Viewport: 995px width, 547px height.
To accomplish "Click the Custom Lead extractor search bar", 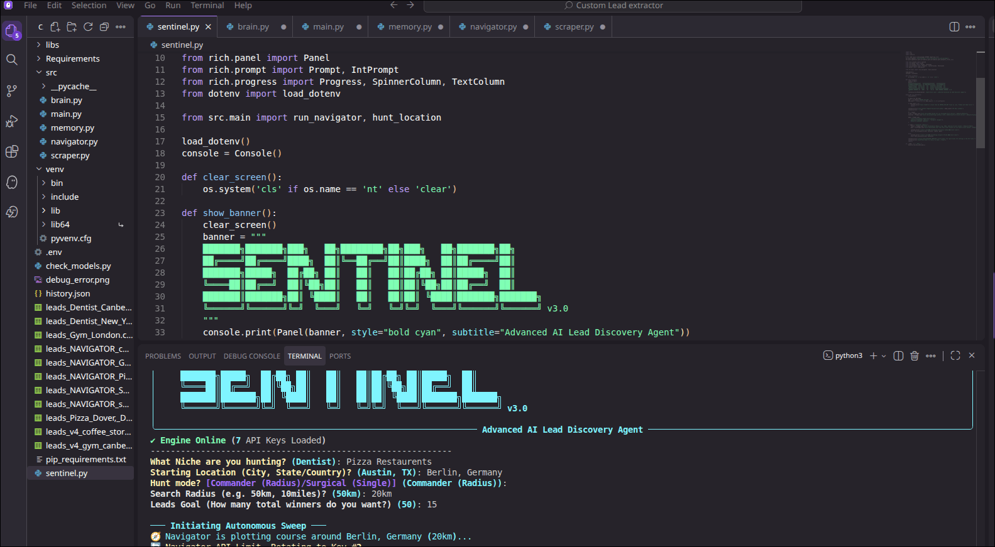I will pyautogui.click(x=613, y=6).
